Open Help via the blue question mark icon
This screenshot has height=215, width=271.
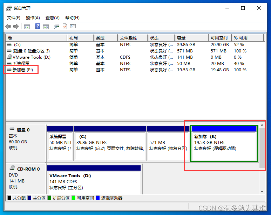point(38,26)
